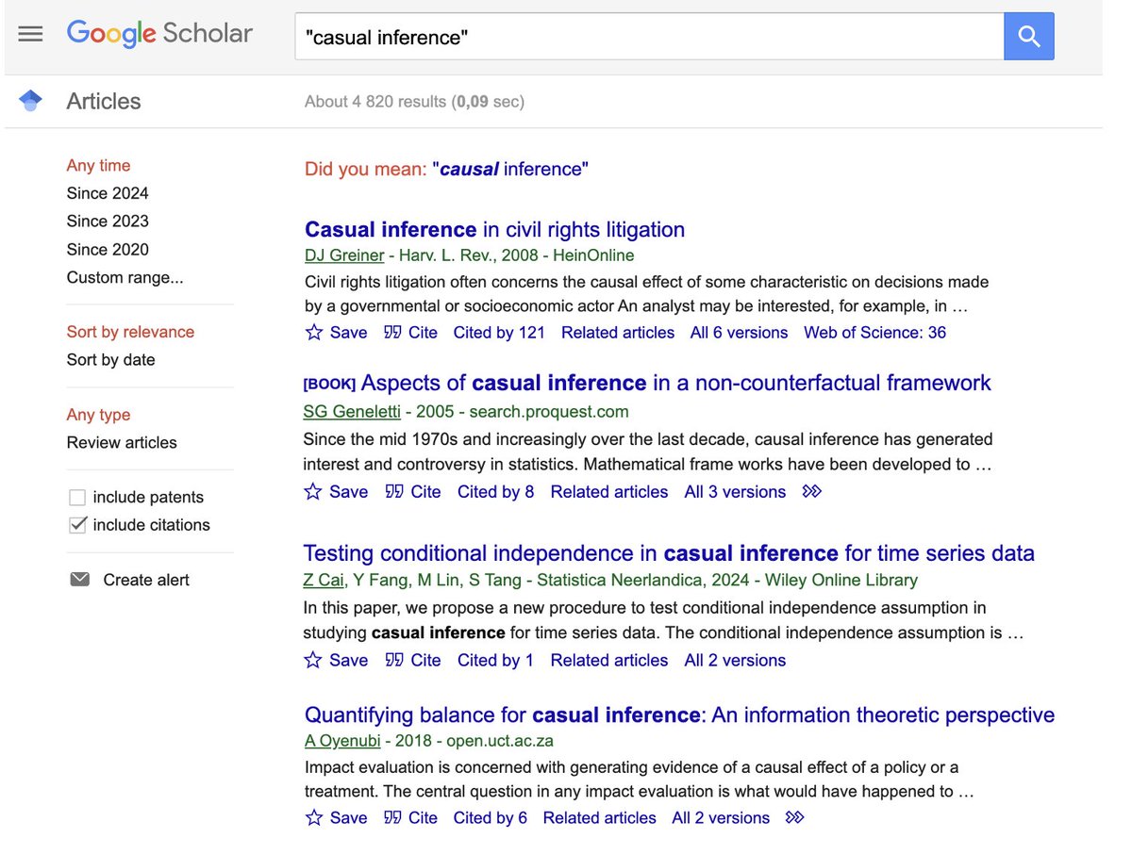Click the "causal inference" Did you mean suggestion
This screenshot has width=1132, height=854.
point(510,170)
